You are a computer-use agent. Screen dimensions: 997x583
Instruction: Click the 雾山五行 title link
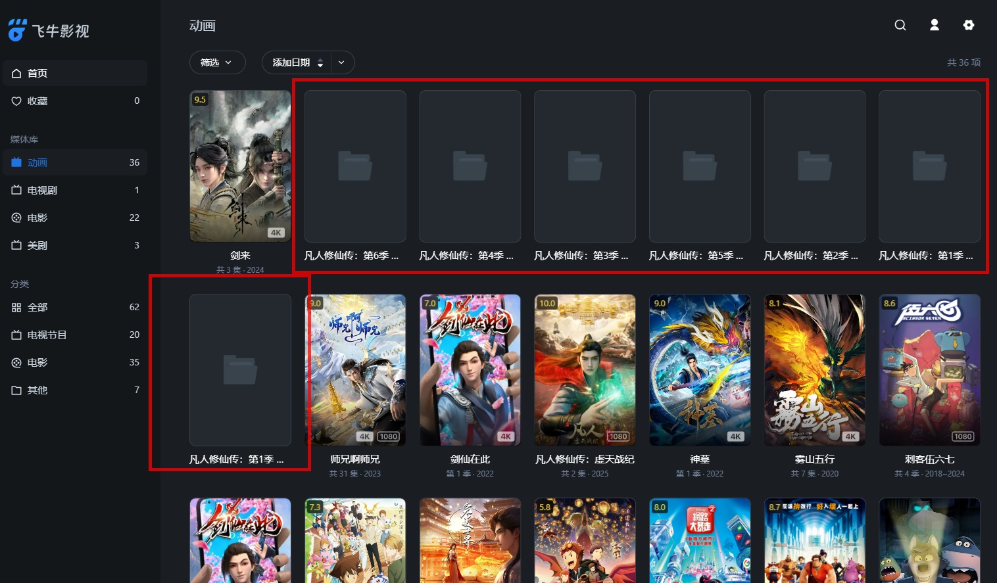814,459
